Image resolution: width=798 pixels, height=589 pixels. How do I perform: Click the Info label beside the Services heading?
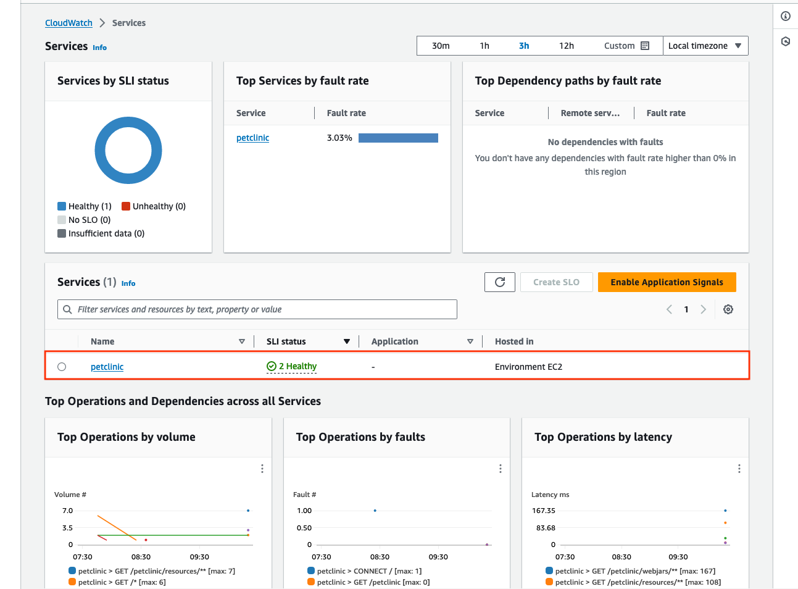[x=99, y=48]
